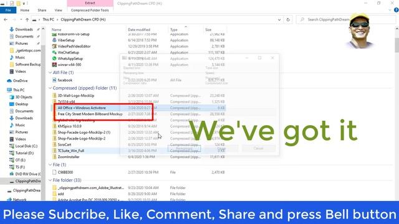Open Pictures in Quick access

[x=22, y=44]
